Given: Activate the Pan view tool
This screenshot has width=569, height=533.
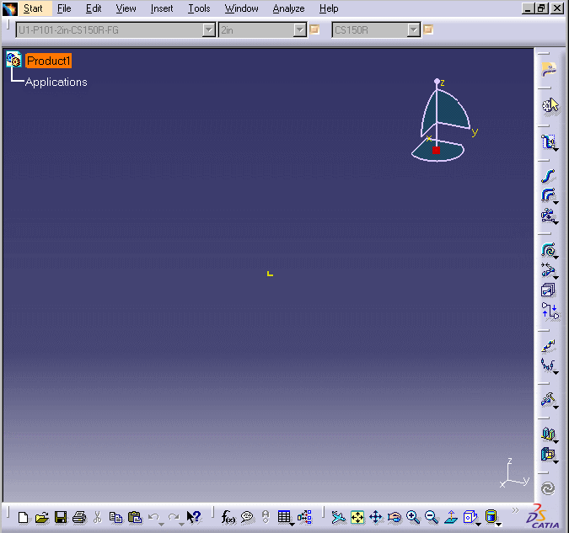Looking at the screenshot, I should pos(376,517).
